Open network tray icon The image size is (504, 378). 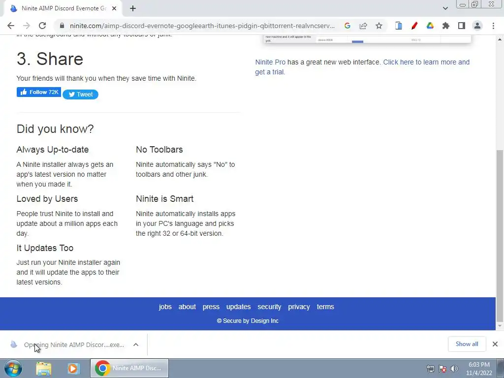(x=430, y=369)
